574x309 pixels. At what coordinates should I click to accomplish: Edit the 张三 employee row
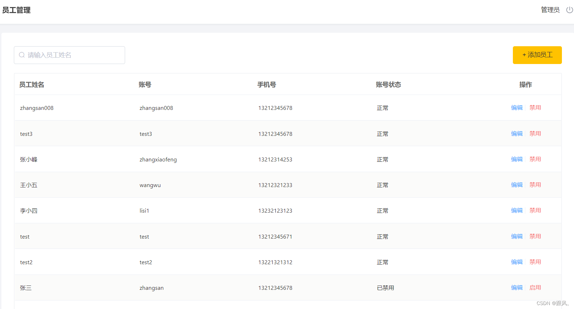pos(517,288)
